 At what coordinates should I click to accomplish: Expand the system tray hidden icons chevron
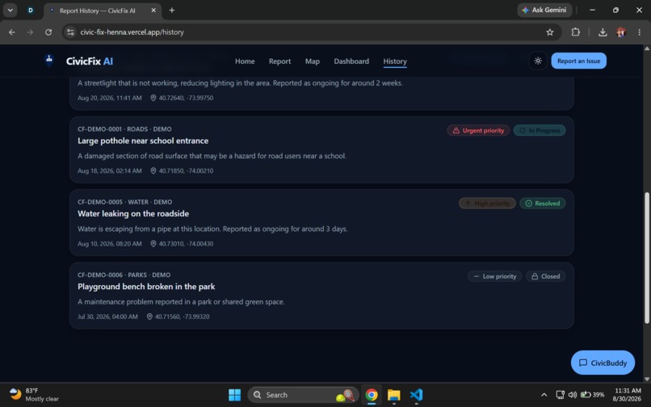(544, 395)
